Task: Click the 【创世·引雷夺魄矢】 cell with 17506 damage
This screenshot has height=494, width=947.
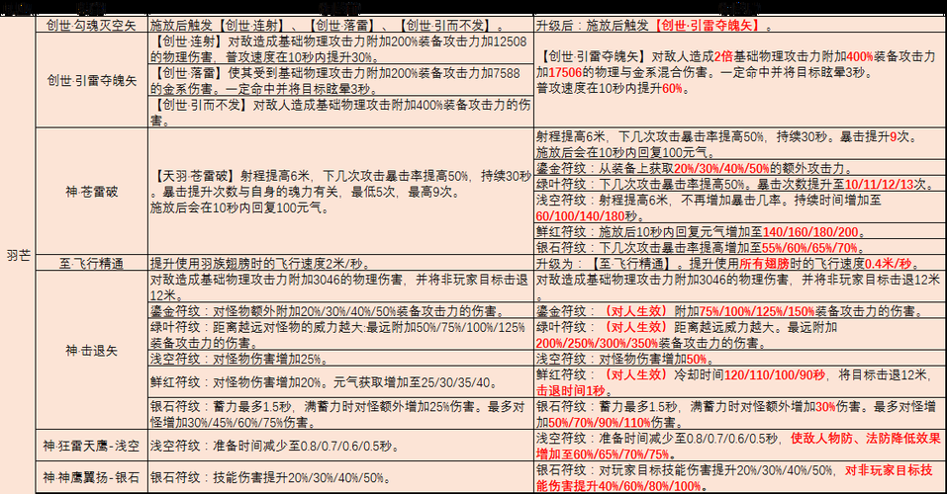Action: (740, 80)
